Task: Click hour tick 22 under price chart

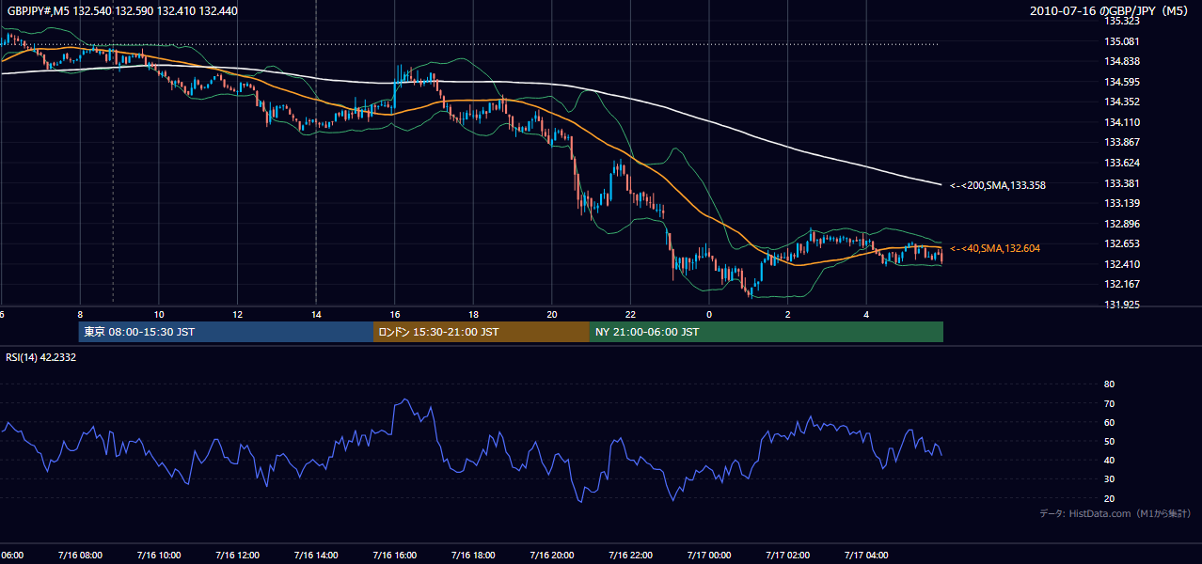Action: [x=631, y=314]
